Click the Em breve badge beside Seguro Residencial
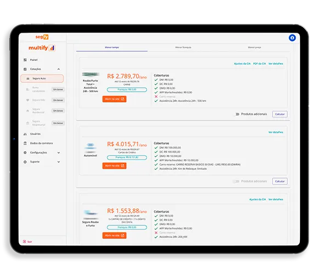 click(x=58, y=111)
